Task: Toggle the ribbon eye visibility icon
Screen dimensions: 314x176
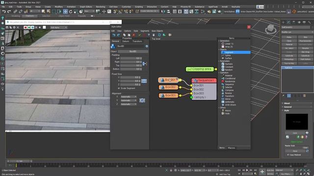Action: click(92, 16)
